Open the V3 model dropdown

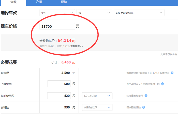point(94,13)
